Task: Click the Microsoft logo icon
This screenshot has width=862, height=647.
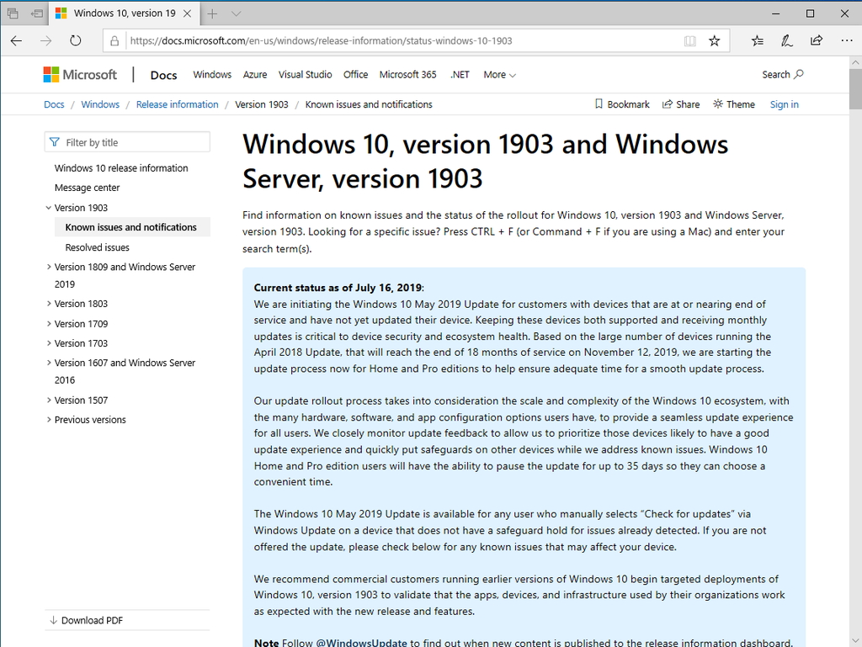Action: point(50,74)
